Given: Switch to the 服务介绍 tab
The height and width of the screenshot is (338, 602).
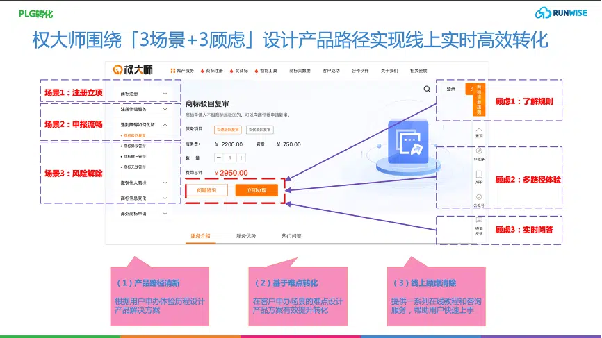Looking at the screenshot, I should point(200,236).
